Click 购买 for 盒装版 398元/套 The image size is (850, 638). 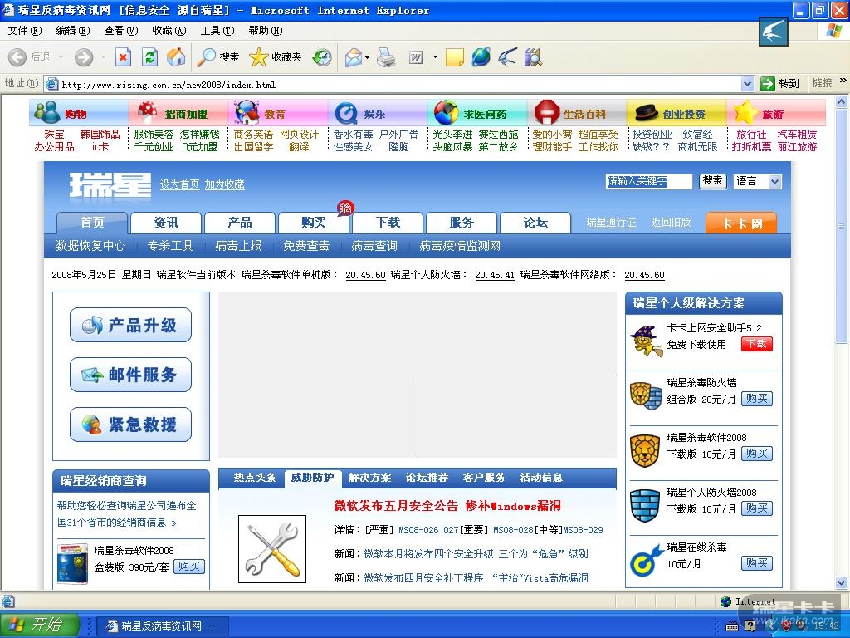click(189, 567)
